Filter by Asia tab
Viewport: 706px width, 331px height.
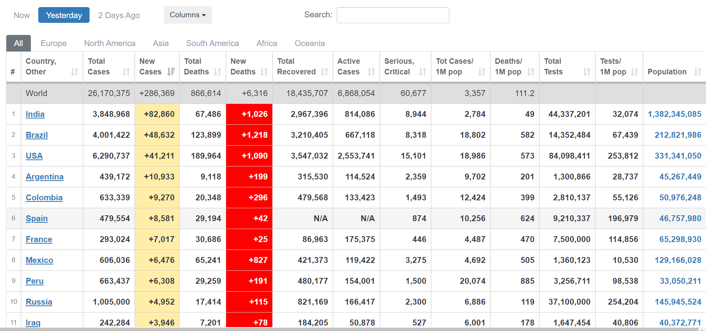click(x=161, y=43)
